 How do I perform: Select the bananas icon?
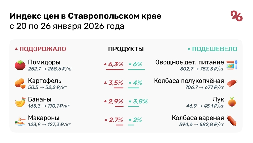click(x=20, y=102)
